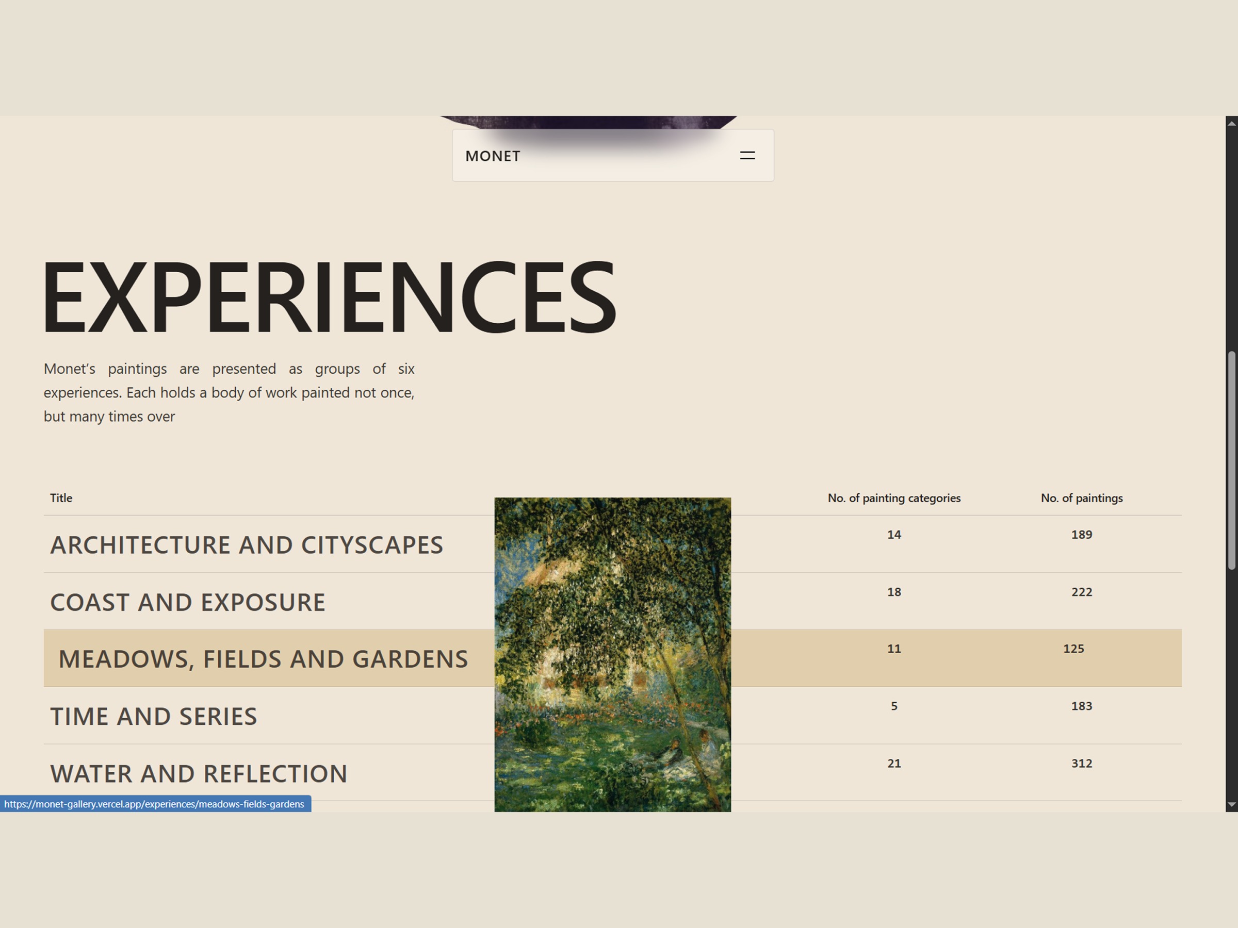Screen dimensions: 1238x928
Task: Click the scrollbar up arrow
Action: [x=1231, y=123]
